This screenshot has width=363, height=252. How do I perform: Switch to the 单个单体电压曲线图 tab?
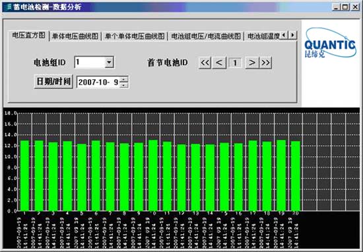pos(135,36)
